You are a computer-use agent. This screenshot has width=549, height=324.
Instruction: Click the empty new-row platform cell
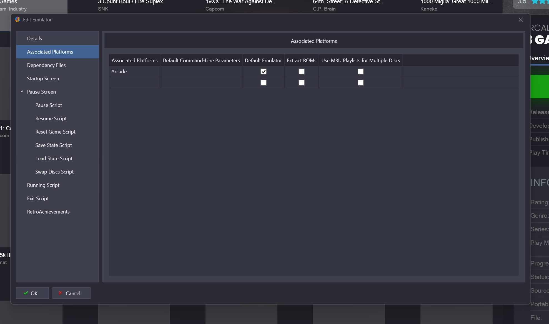pyautogui.click(x=134, y=83)
